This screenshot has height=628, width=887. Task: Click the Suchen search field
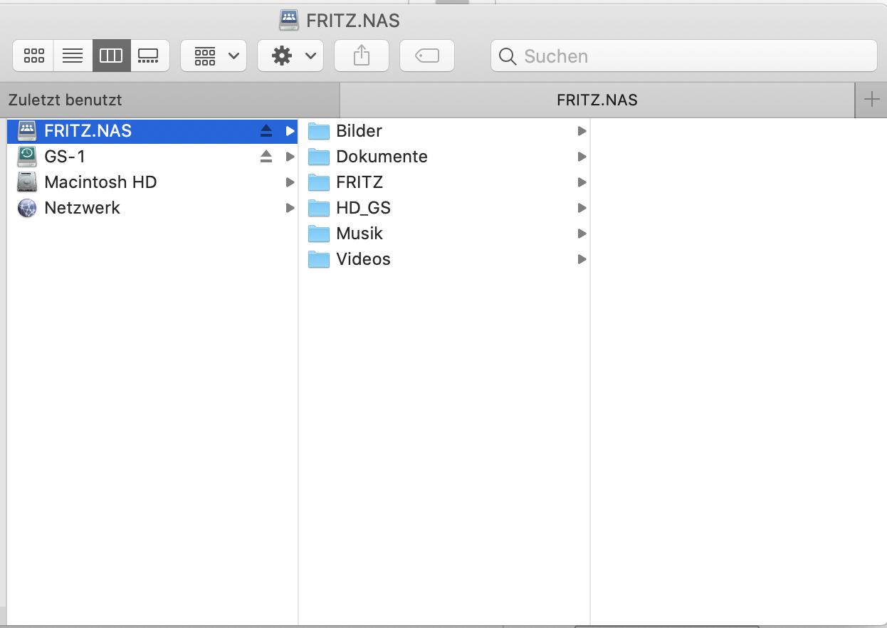coord(683,56)
